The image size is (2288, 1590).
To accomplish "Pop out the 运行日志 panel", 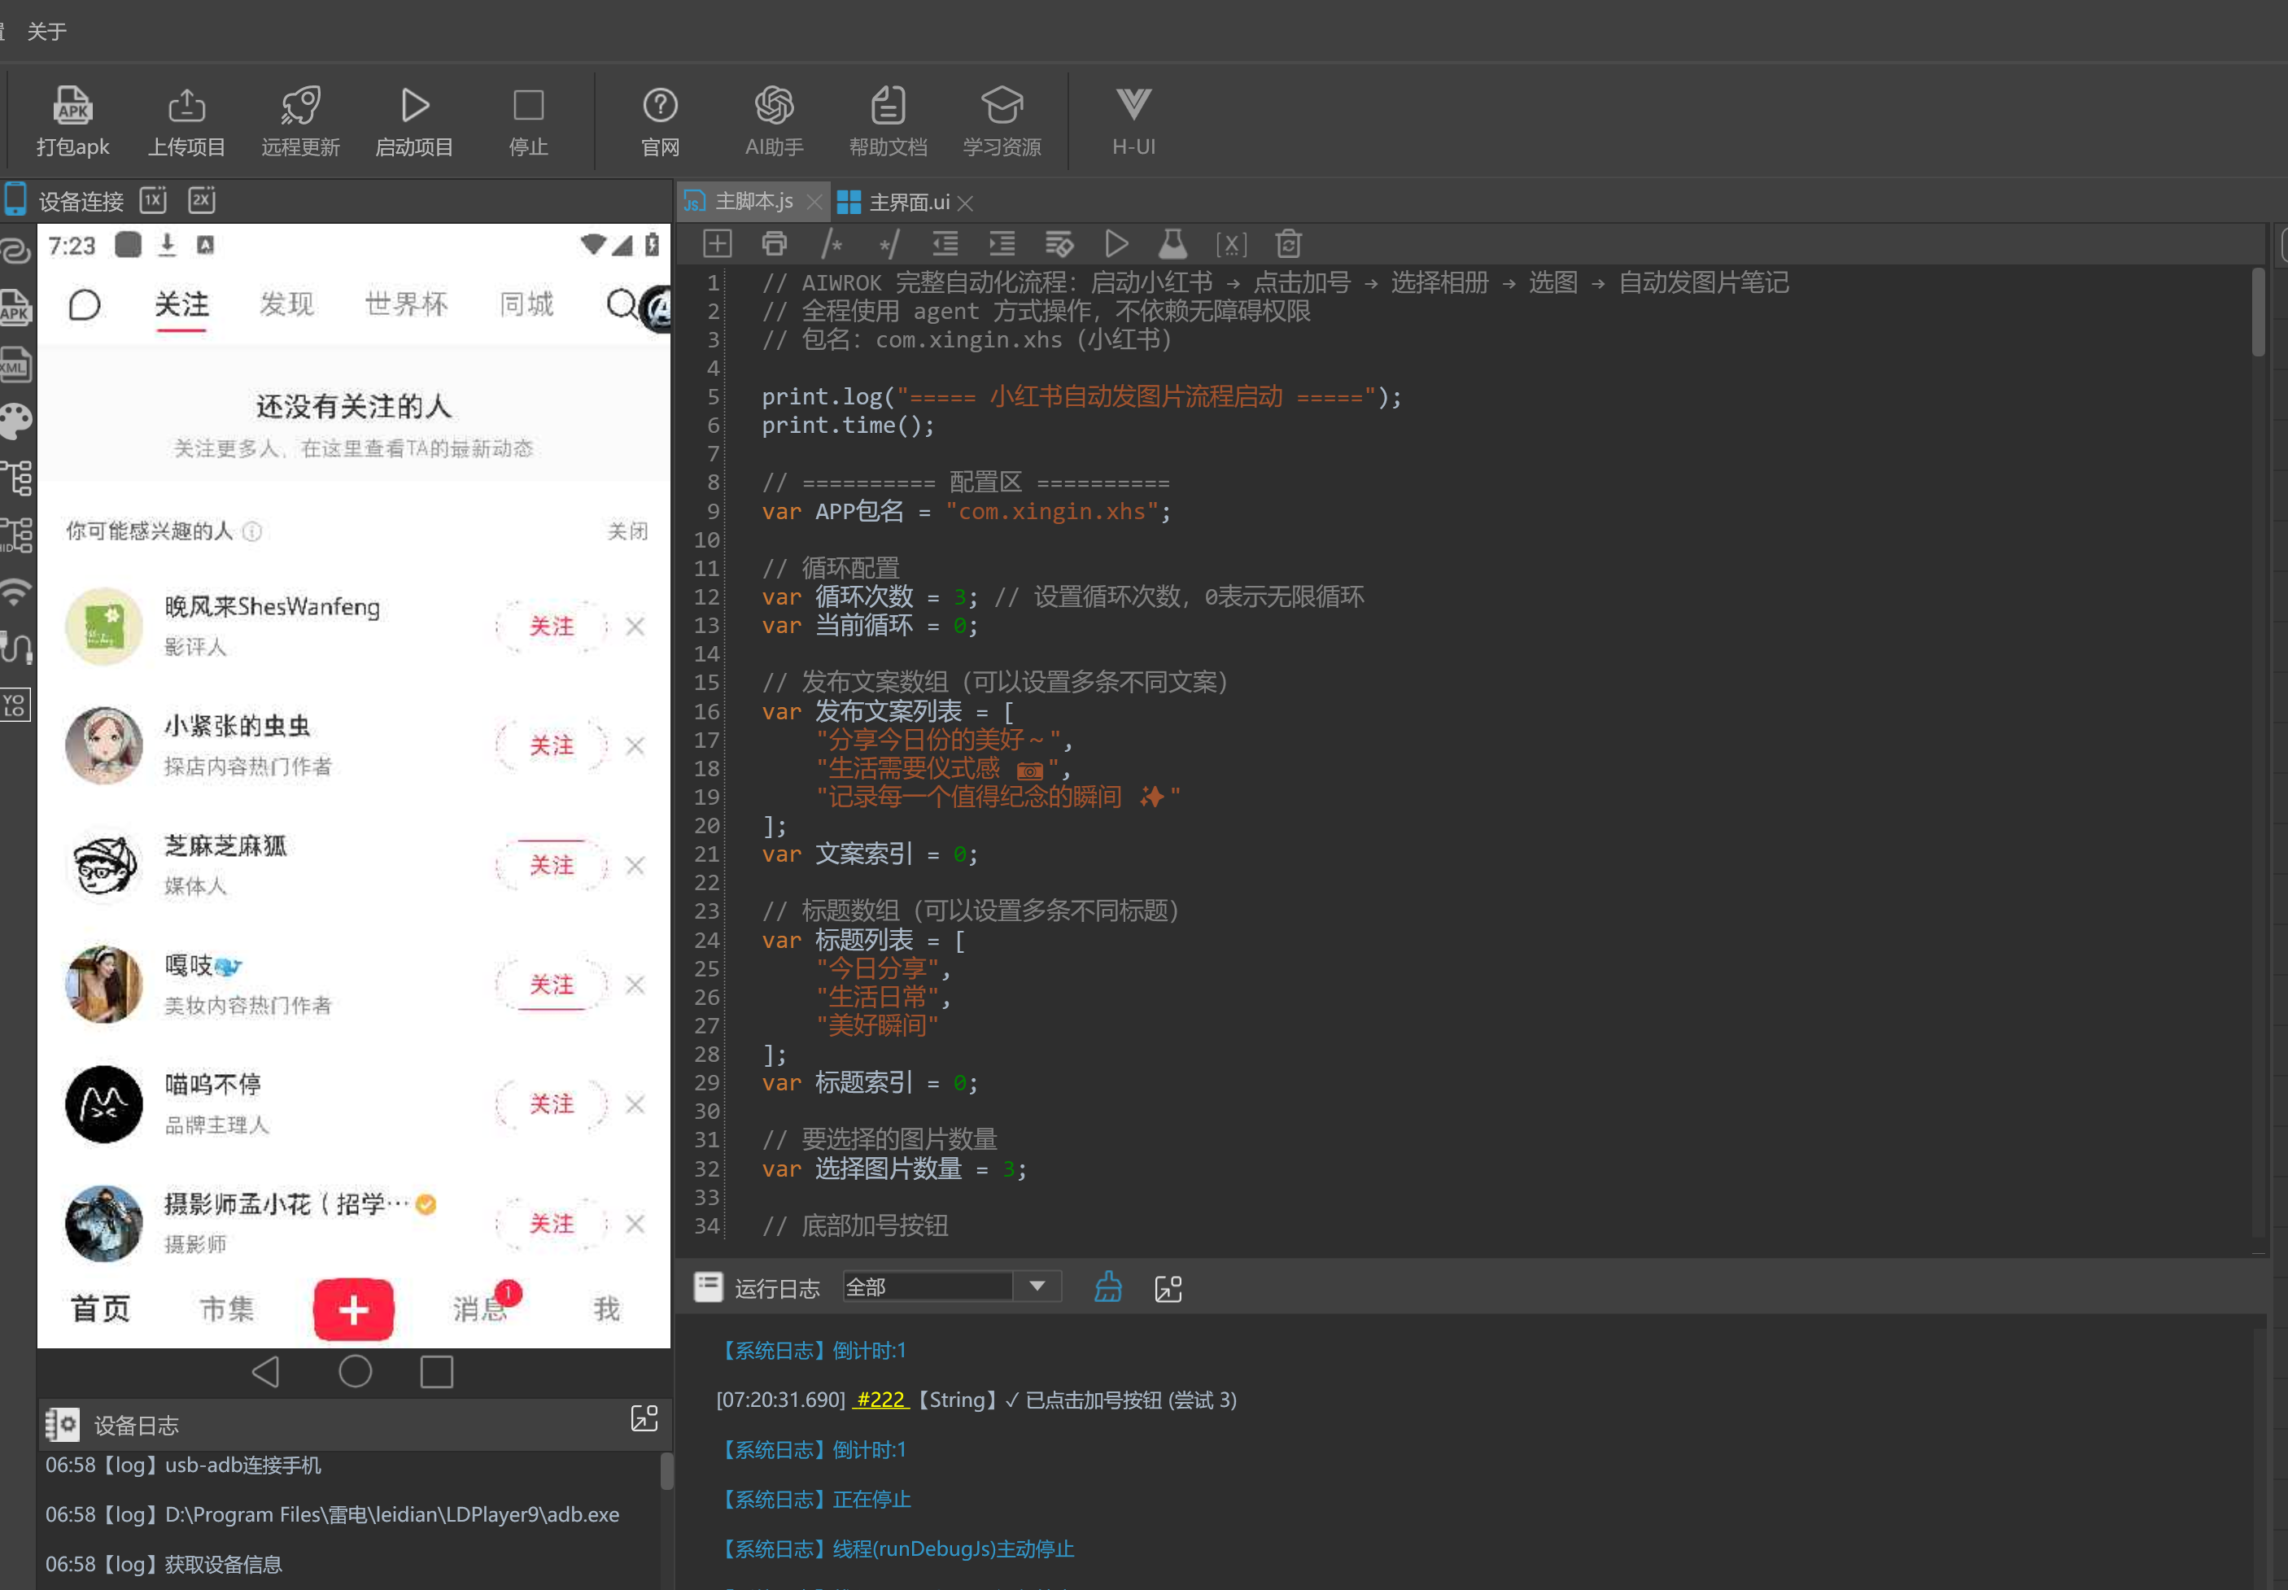I will tap(1168, 1288).
